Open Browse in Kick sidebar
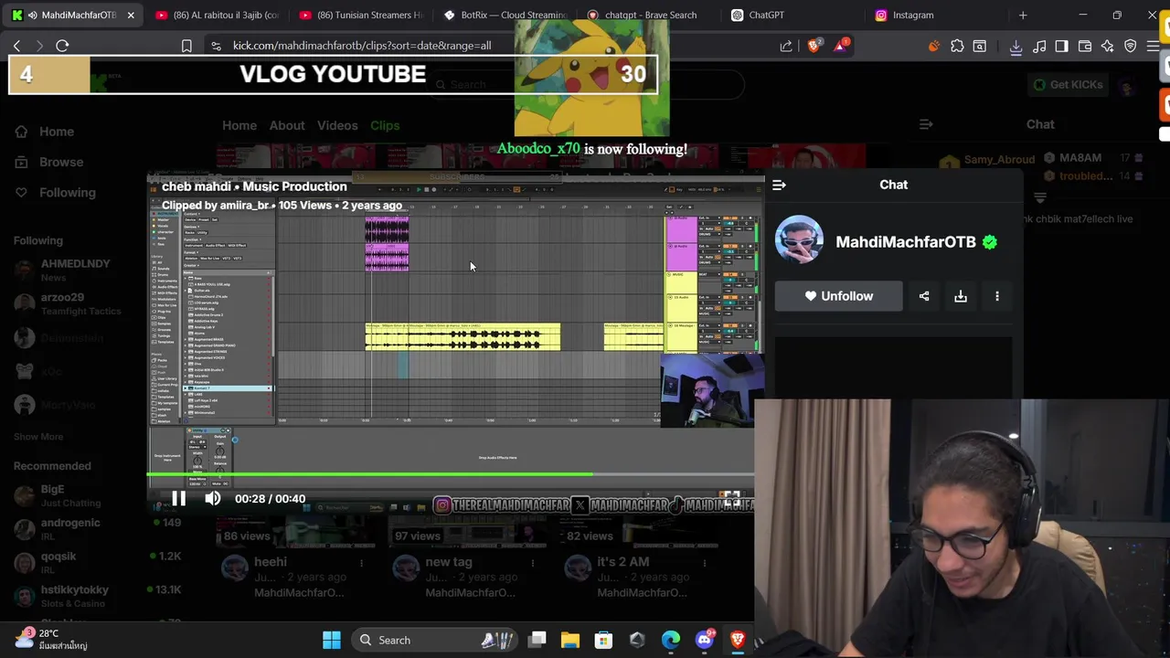The width and height of the screenshot is (1170, 658). (x=48, y=162)
